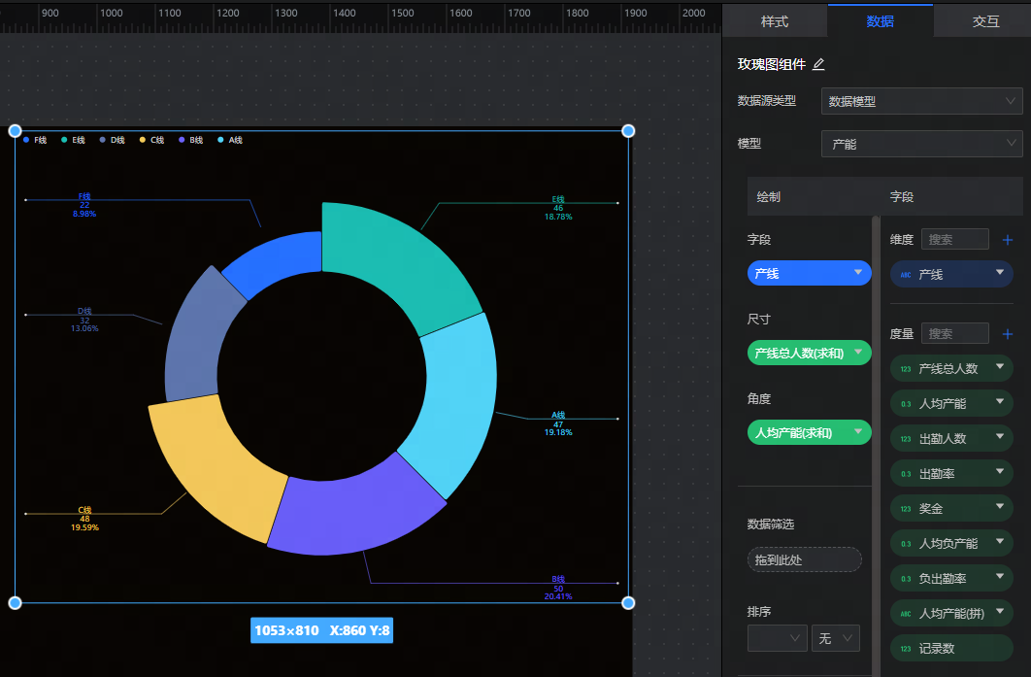Toggle the F线 legend item
Screen dimensions: 1031x677
[35, 140]
